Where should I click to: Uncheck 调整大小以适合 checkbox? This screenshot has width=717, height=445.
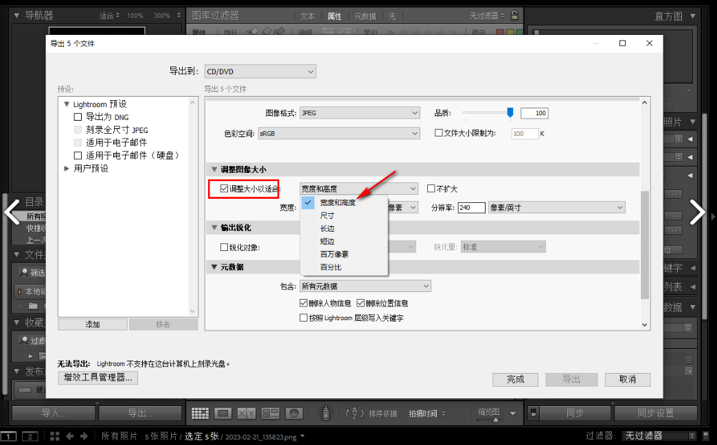tap(225, 189)
